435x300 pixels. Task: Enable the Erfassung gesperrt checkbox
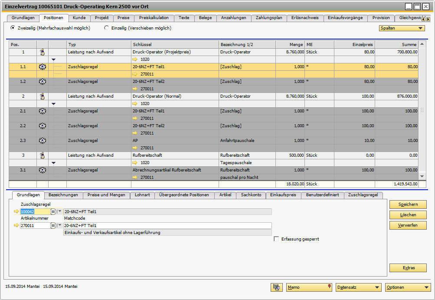coord(276,239)
